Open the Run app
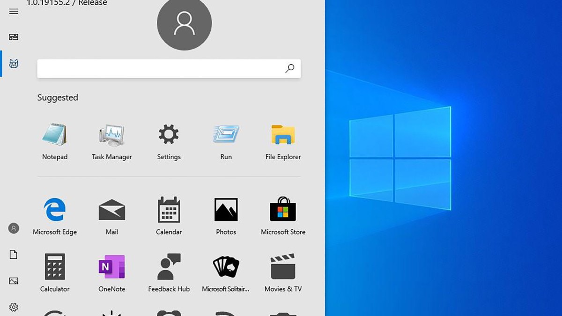562x316 pixels. [226, 142]
